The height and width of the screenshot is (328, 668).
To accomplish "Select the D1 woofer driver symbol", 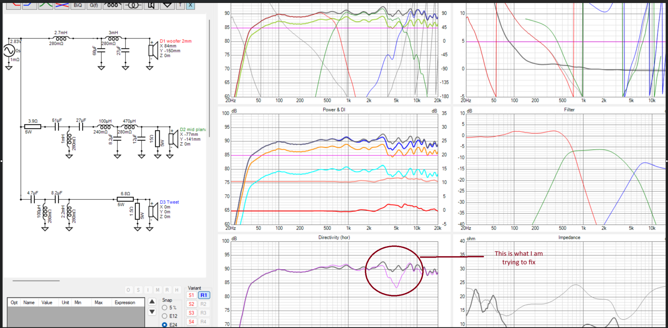I will pos(153,50).
